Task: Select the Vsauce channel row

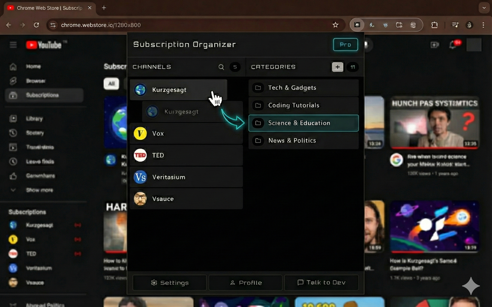Action: [186, 199]
